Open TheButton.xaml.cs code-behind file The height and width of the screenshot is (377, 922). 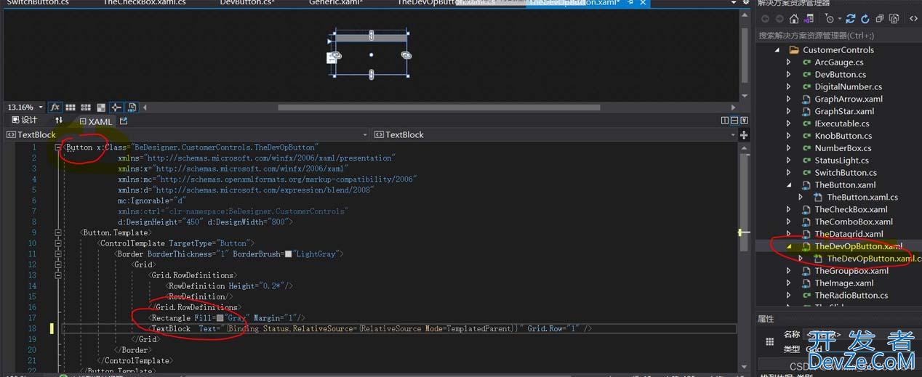(862, 197)
